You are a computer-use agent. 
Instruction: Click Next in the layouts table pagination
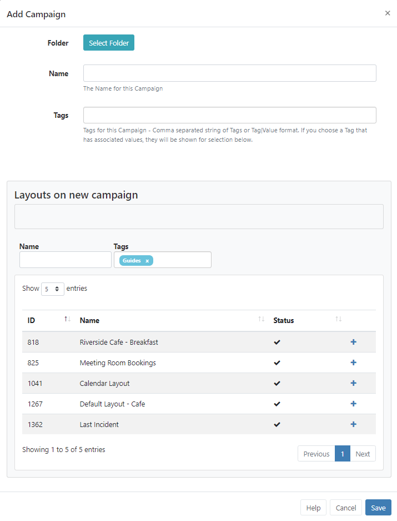[x=363, y=453]
